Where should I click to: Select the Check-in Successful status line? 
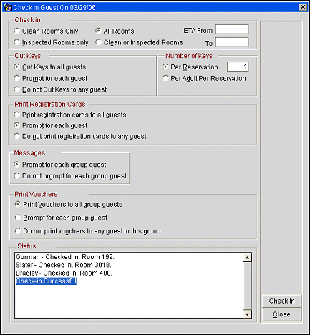click(46, 281)
